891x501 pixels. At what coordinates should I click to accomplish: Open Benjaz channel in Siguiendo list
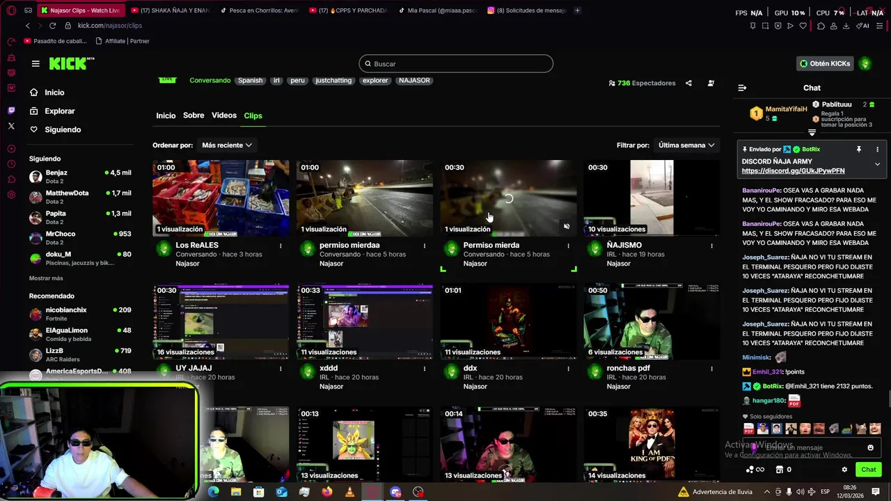tap(80, 177)
